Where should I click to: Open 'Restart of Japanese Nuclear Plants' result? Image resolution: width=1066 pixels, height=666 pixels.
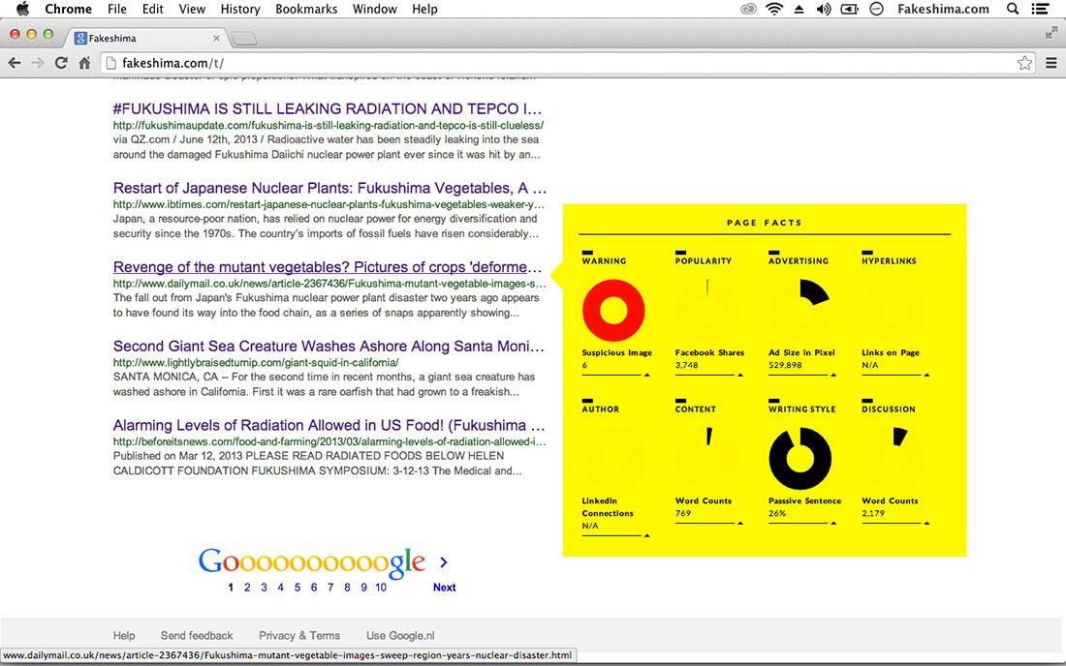tap(329, 188)
